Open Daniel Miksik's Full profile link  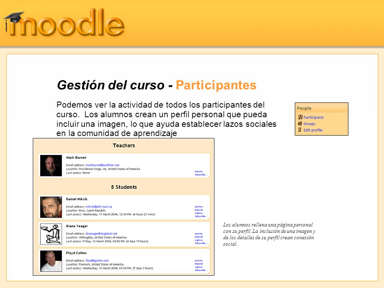(x=201, y=216)
